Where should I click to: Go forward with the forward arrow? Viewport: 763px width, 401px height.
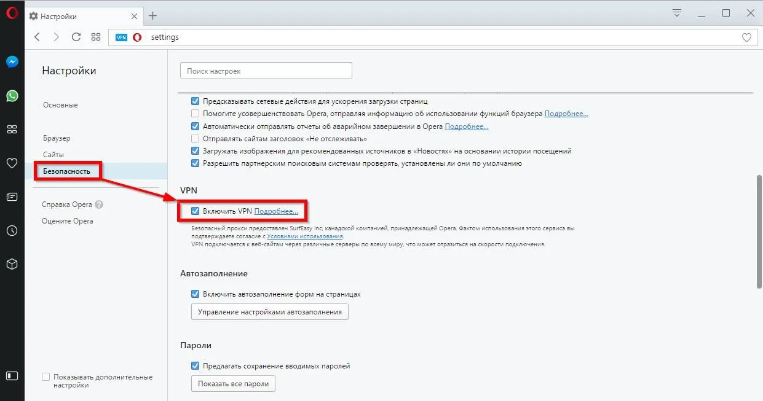[57, 37]
